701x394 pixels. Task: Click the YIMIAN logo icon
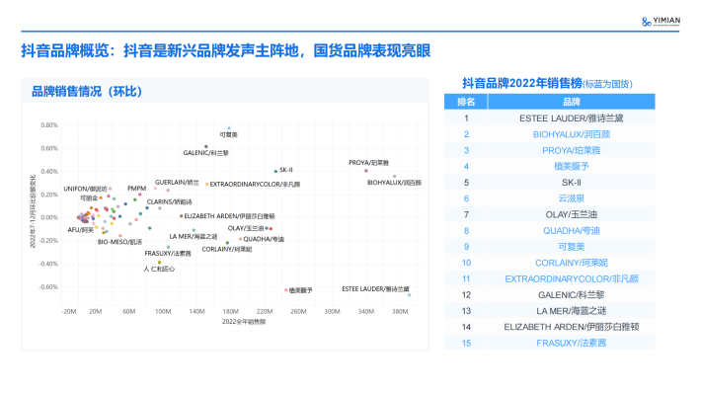[x=646, y=22]
